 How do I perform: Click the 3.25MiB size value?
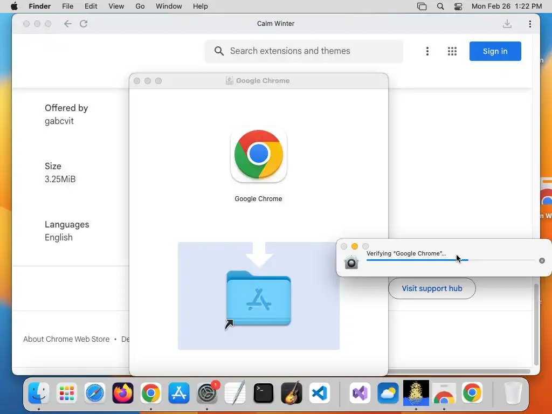point(60,179)
